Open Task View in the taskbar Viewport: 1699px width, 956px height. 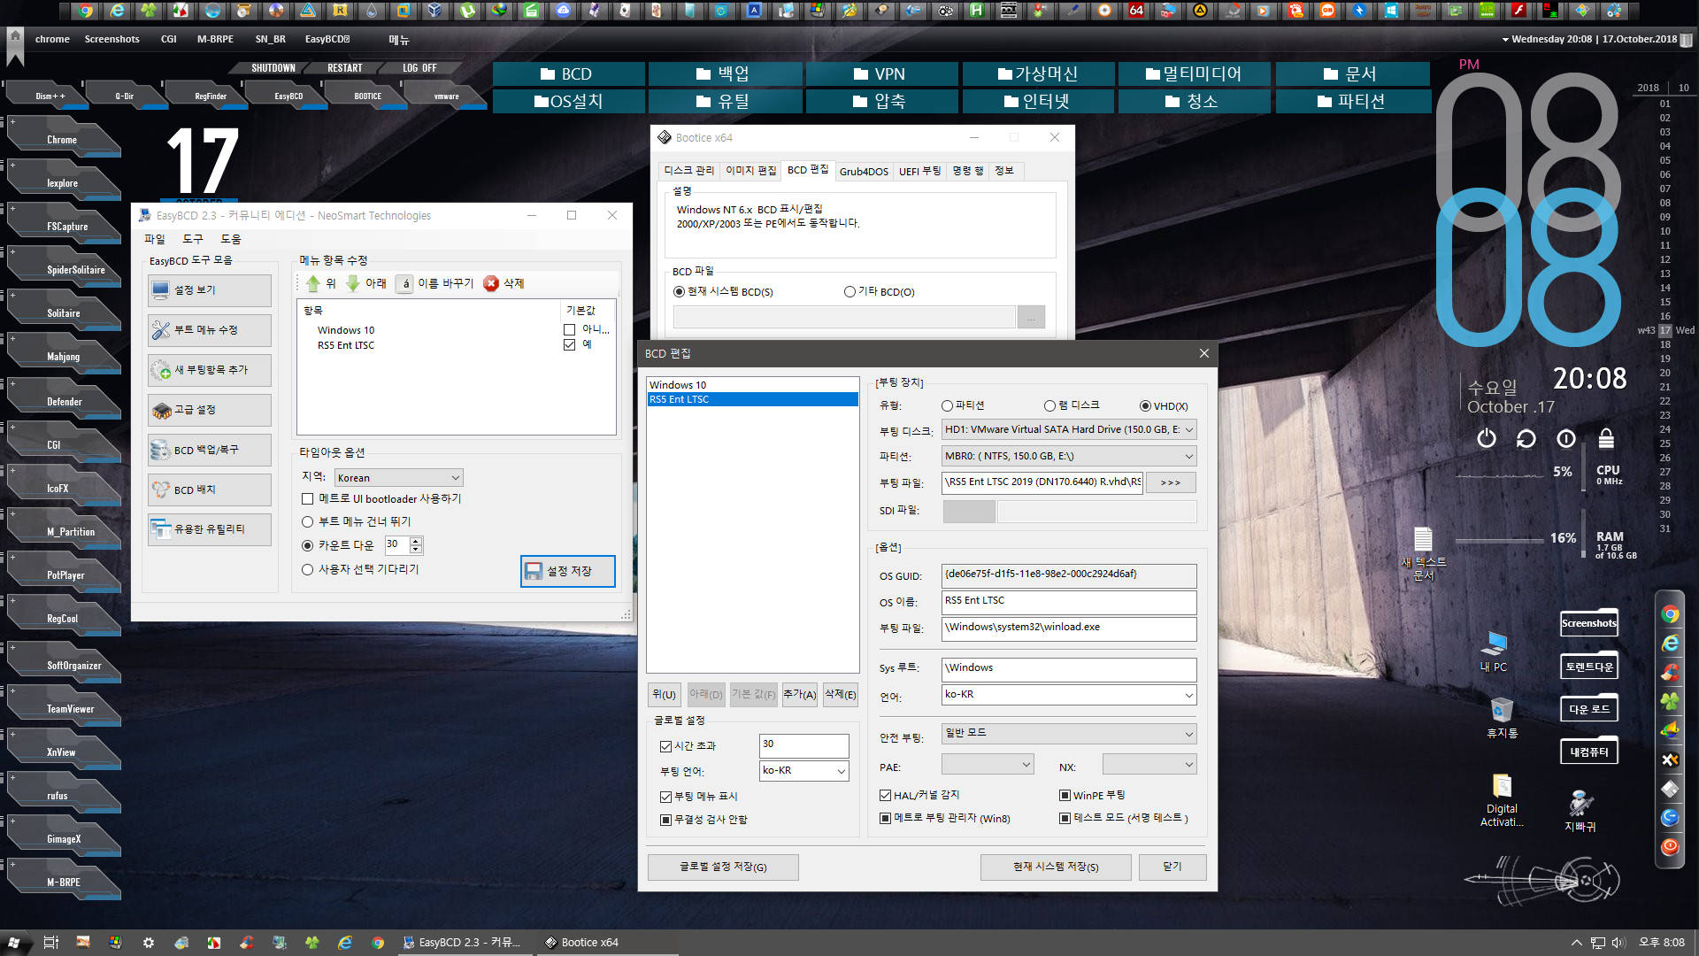pos(50,943)
